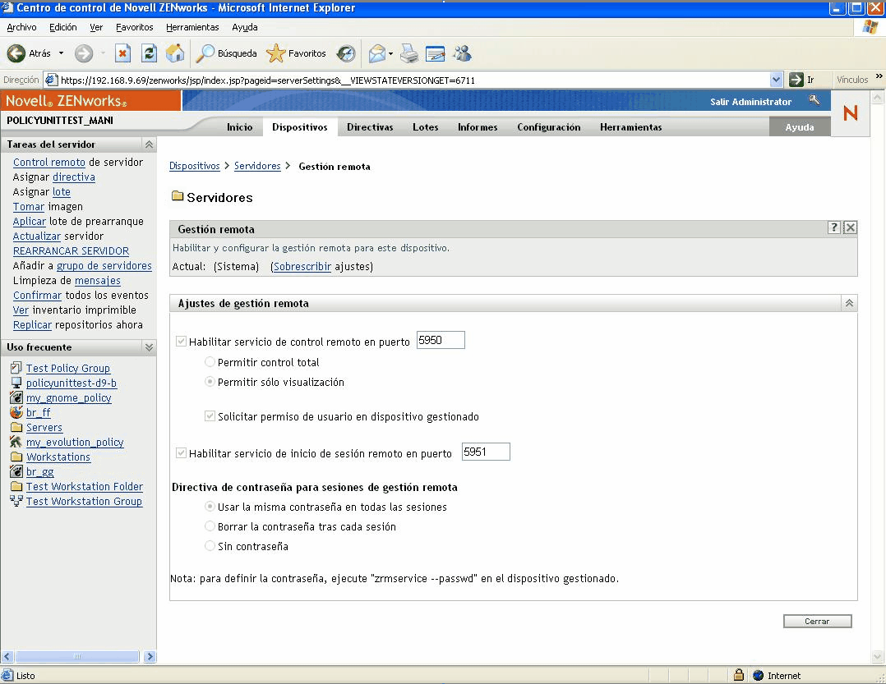Screen dimensions: 886x684
Task: Switch to the Directivas tab
Action: 370,127
